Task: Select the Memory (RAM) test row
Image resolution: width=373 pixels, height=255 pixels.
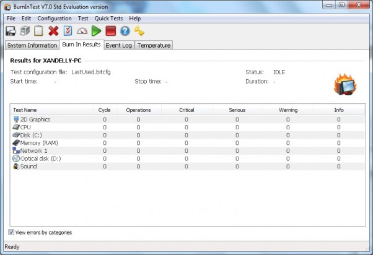Action: point(35,143)
